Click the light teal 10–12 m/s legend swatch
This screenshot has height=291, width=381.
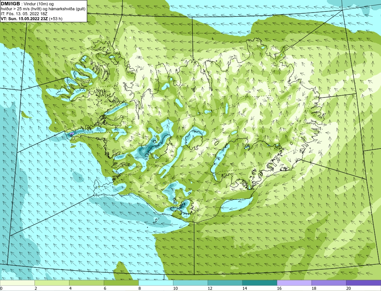(x=190, y=283)
